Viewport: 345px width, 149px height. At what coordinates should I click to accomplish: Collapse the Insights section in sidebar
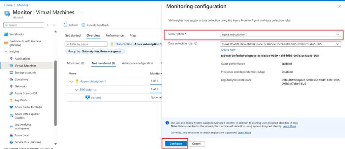(x=6, y=52)
